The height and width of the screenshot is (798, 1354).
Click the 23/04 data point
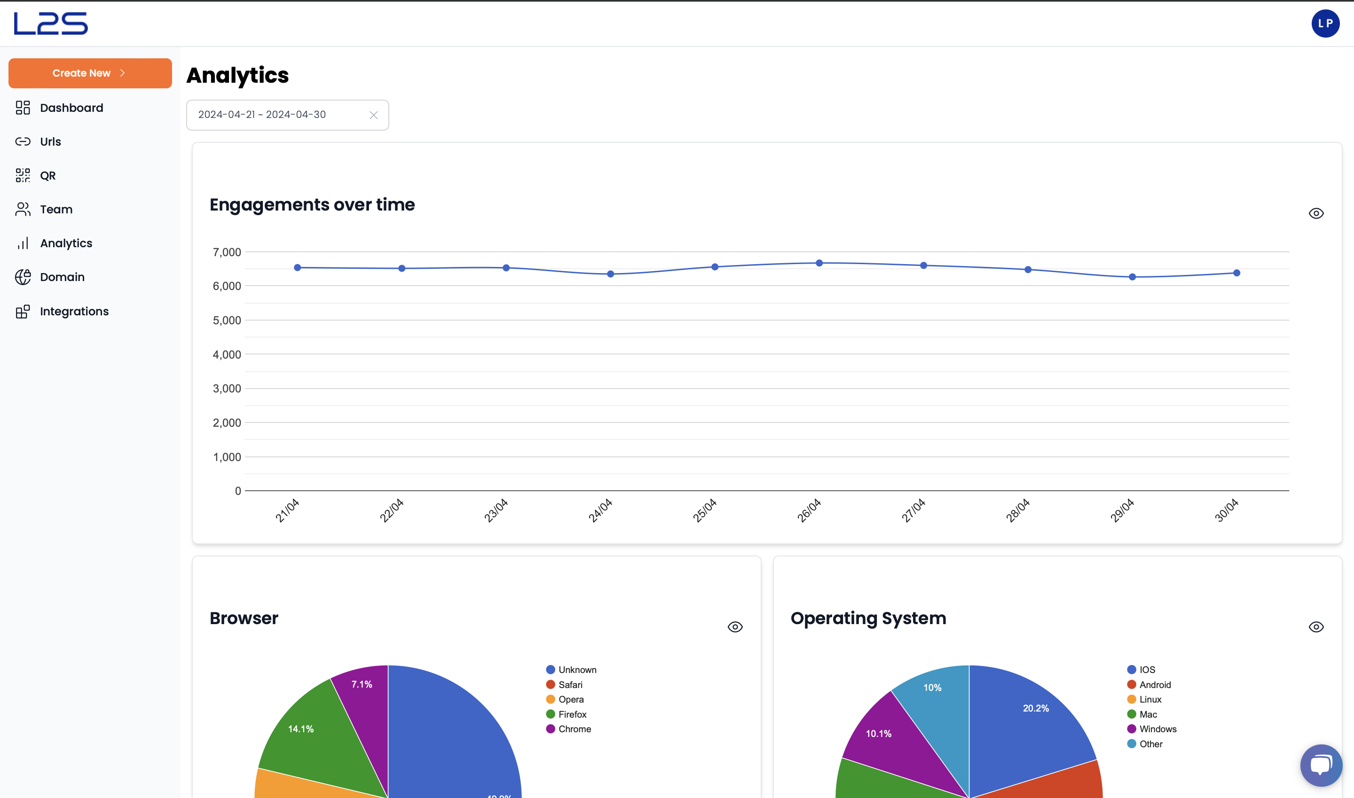506,268
